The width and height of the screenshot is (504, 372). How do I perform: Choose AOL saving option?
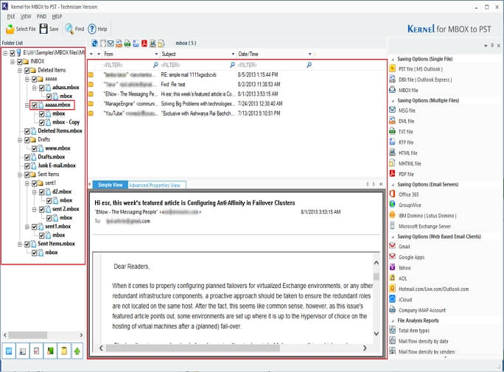tap(403, 278)
